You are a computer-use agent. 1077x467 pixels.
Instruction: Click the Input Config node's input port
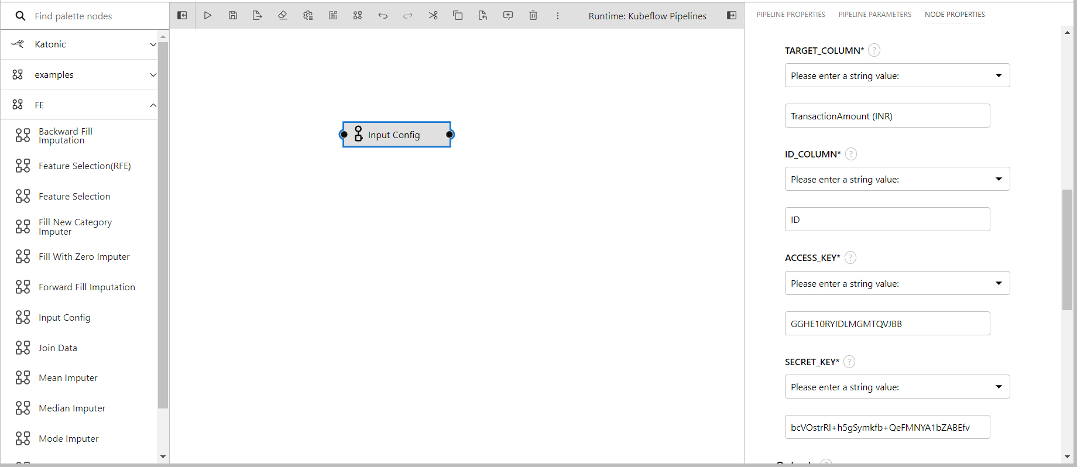[x=344, y=135]
